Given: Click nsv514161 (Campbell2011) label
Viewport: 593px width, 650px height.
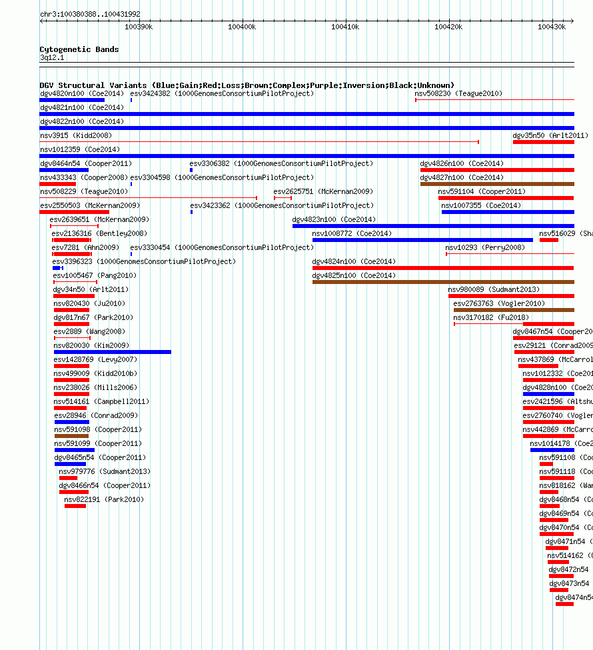Looking at the screenshot, I should coord(101,402).
